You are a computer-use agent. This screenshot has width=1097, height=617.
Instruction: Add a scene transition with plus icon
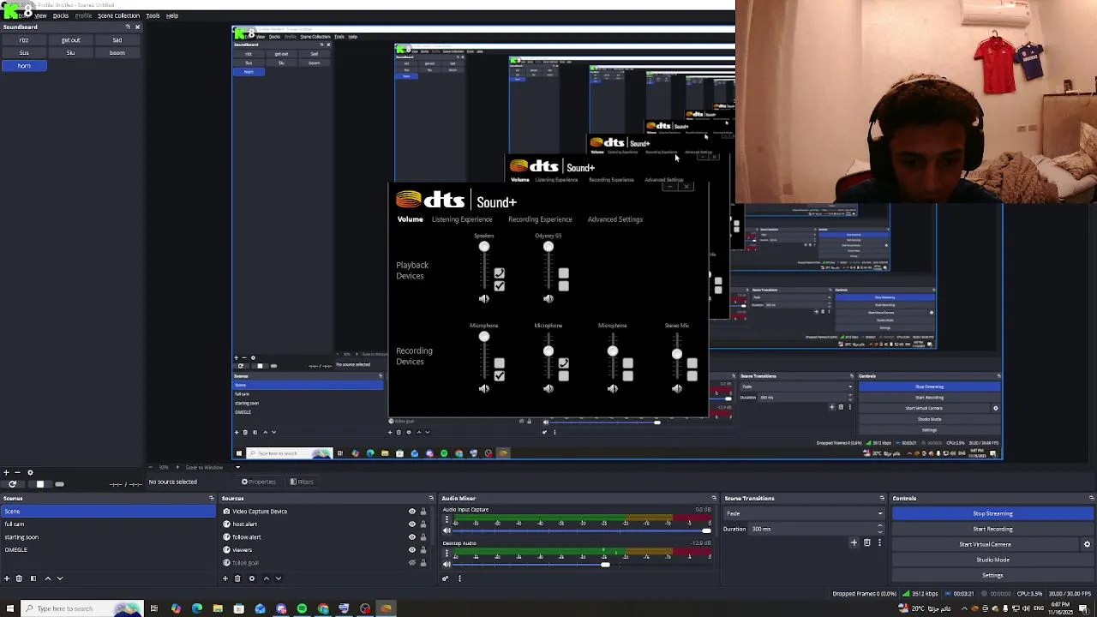[854, 542]
